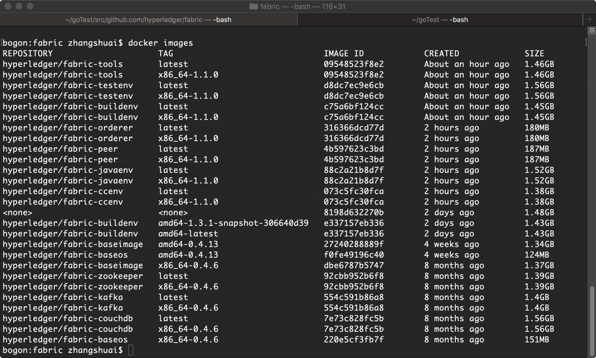The image size is (596, 358).
Task: Click the amd64-latest tag
Action: click(x=188, y=234)
